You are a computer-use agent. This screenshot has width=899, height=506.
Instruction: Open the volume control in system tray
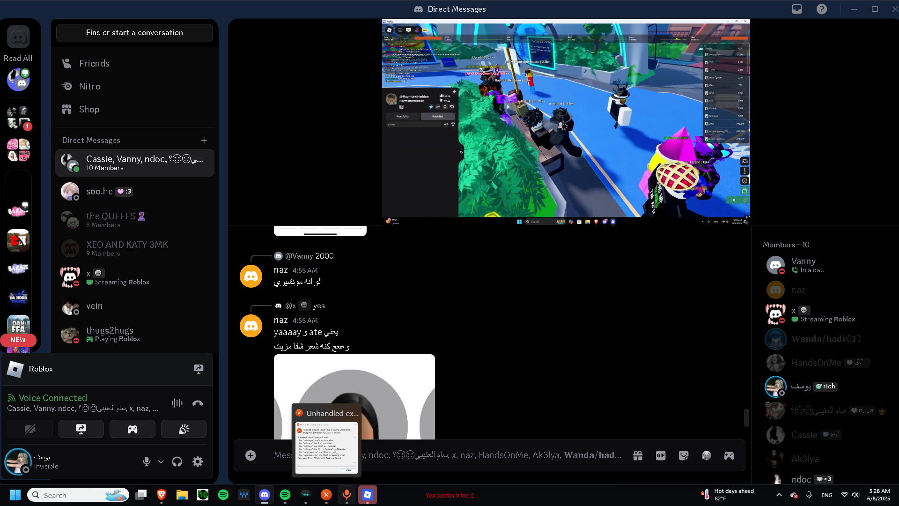click(x=855, y=495)
